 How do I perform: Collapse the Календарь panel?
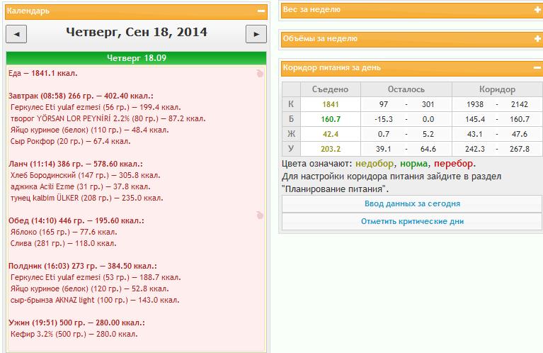(261, 11)
